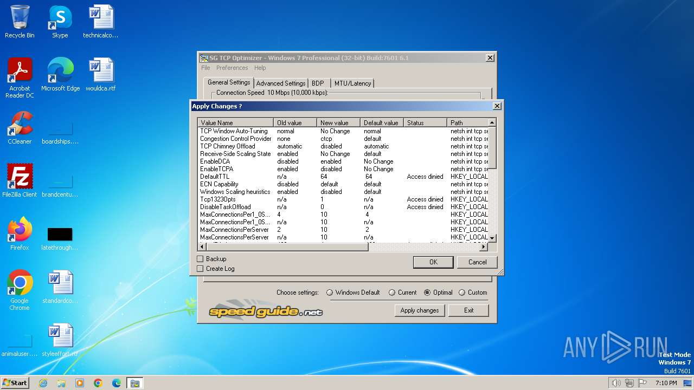Screen dimensions: 694x390
Task: Open Chrome from the taskbar
Action: (x=98, y=383)
